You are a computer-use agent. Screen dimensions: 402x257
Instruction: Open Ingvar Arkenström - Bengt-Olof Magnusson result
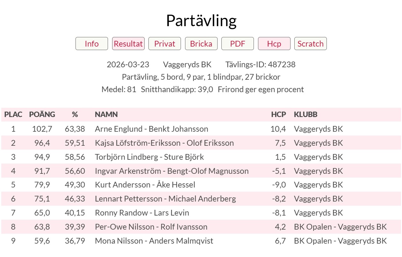[x=171, y=171]
